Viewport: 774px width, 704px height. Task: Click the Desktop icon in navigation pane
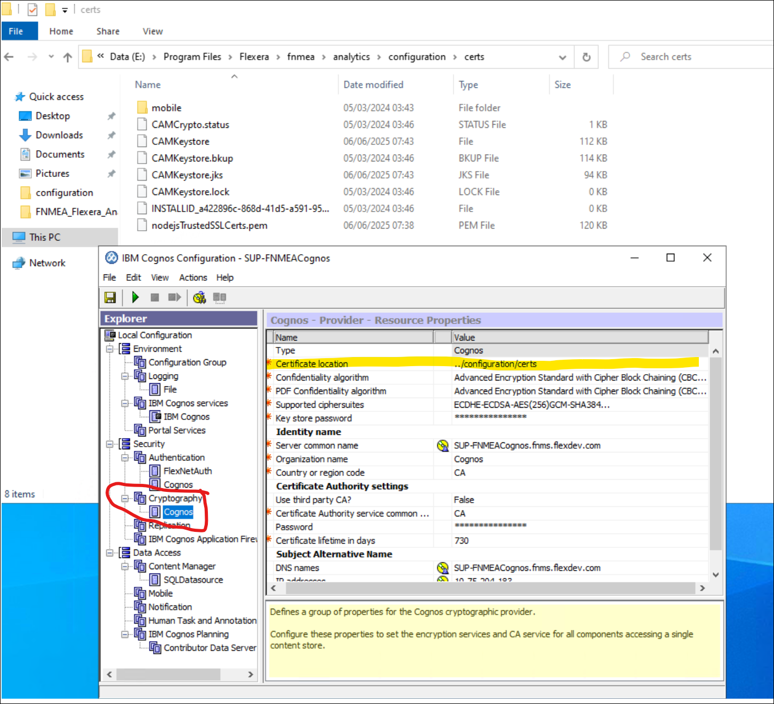tap(25, 116)
